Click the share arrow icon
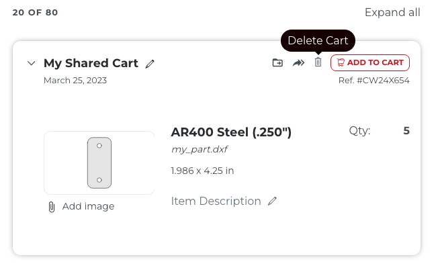 pyautogui.click(x=298, y=62)
